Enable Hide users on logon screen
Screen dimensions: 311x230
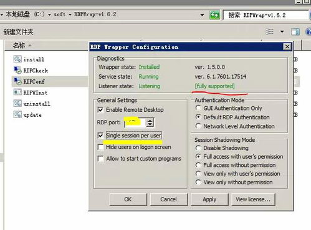tap(100, 147)
